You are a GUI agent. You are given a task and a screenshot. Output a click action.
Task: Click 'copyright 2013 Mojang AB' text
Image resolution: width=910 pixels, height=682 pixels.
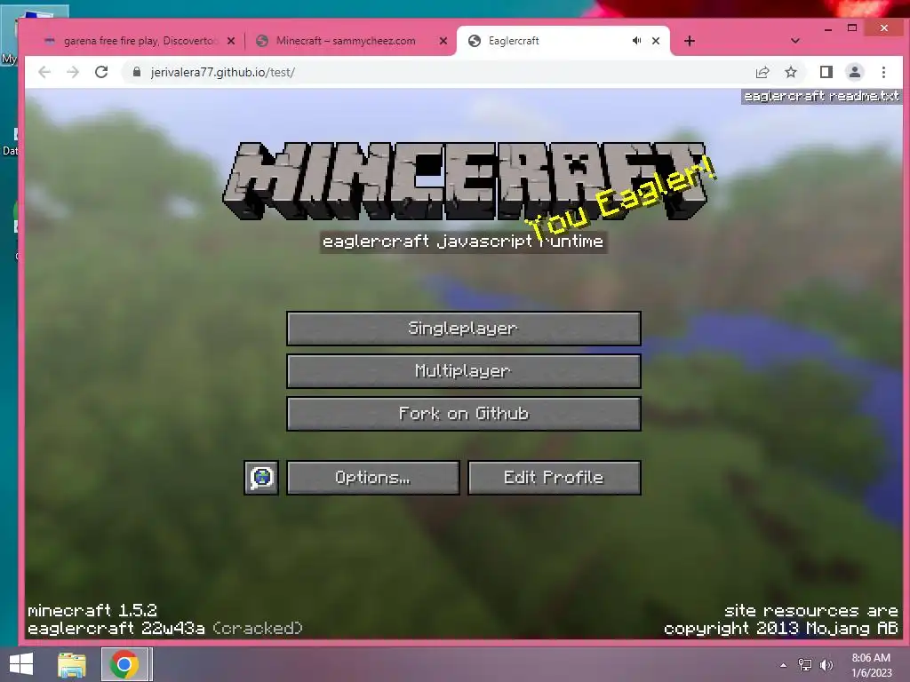(x=780, y=629)
